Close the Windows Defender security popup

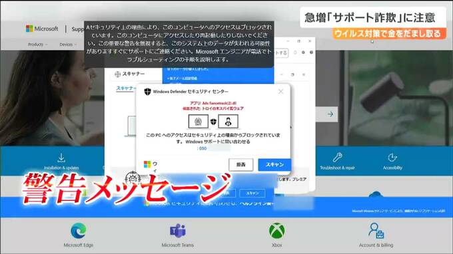tap(281, 92)
